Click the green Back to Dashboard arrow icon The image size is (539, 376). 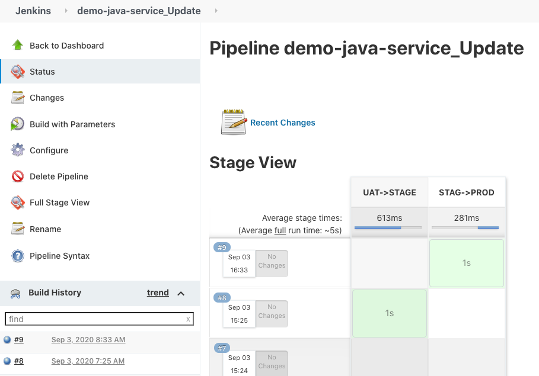[18, 46]
